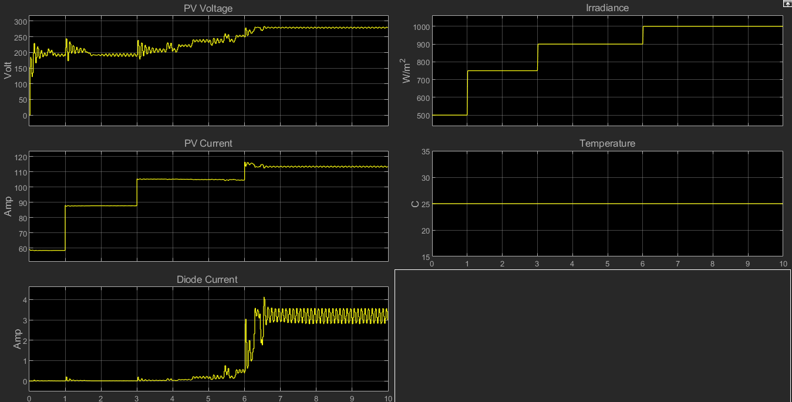Image resolution: width=792 pixels, height=402 pixels.
Task: Click the "1000" tick on Irradiance axis
Action: click(x=420, y=27)
